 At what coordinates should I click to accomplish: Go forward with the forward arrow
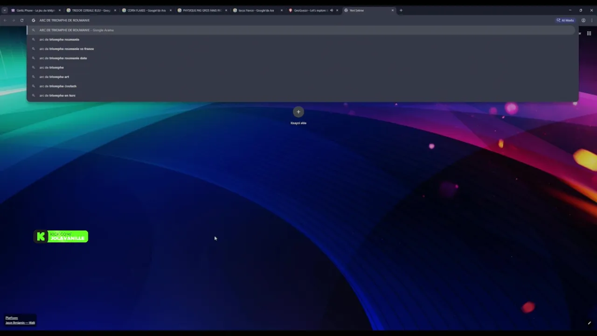pos(13,20)
